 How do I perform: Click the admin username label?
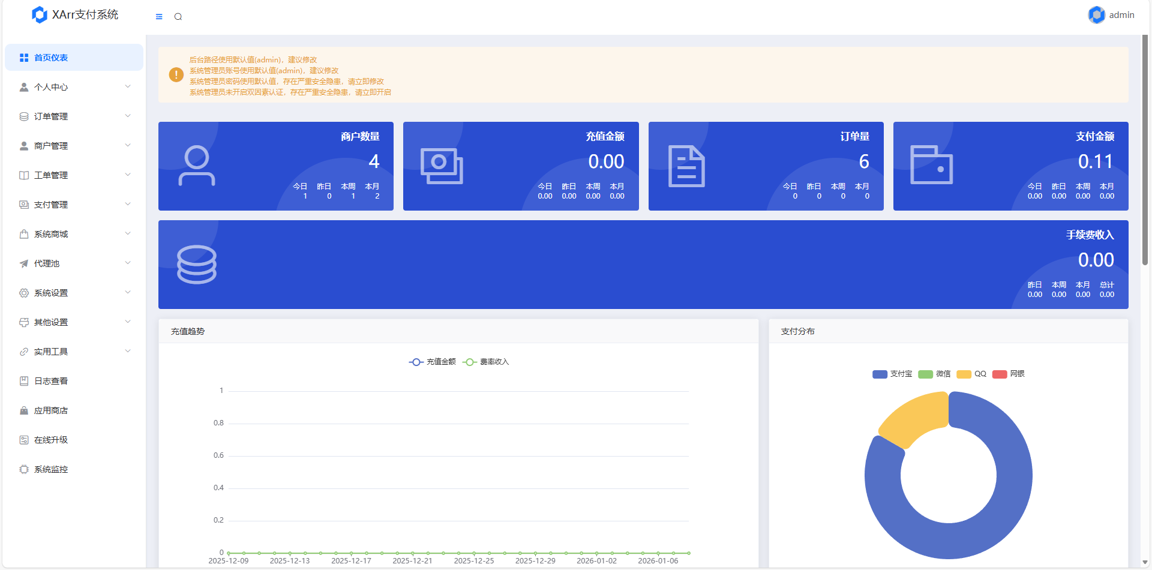pos(1121,15)
